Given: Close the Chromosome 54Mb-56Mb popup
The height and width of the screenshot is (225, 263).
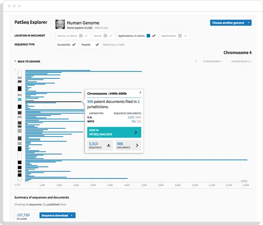Looking at the screenshot, I should tap(140, 92).
